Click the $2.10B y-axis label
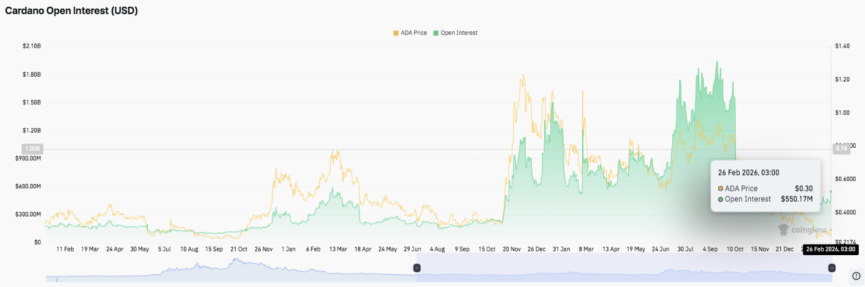Image resolution: width=865 pixels, height=287 pixels. click(x=31, y=47)
